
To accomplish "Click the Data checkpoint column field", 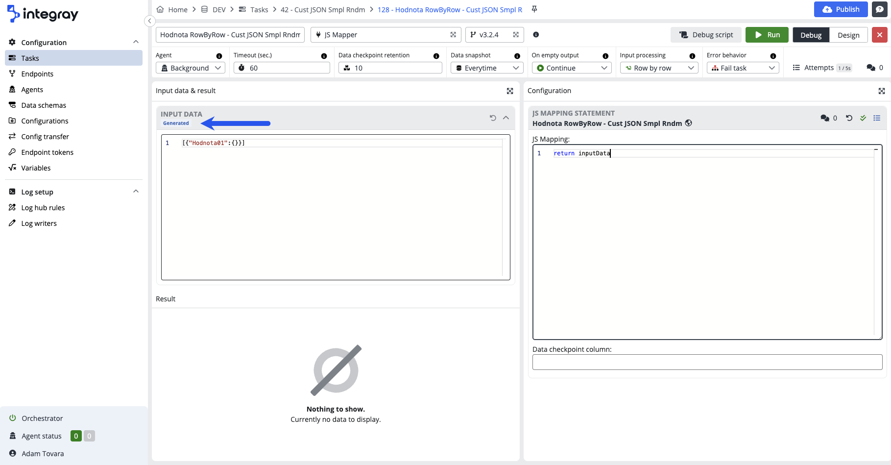I will click(707, 362).
